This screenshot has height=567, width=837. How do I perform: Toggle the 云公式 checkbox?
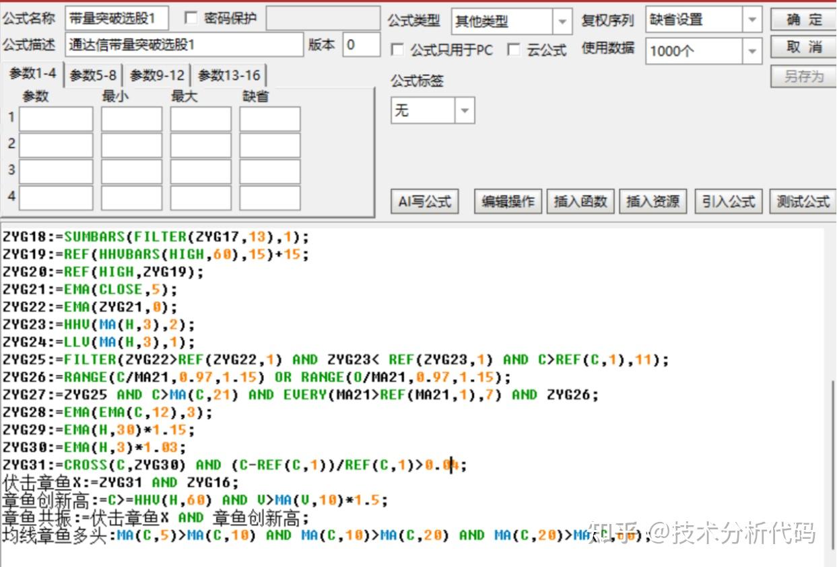(x=514, y=50)
